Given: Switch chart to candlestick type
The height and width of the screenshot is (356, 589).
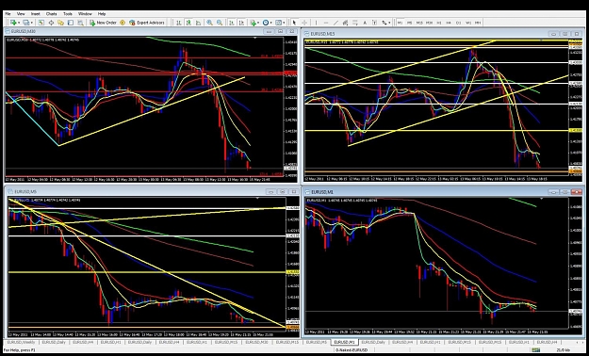Looking at the screenshot, I should [188, 23].
